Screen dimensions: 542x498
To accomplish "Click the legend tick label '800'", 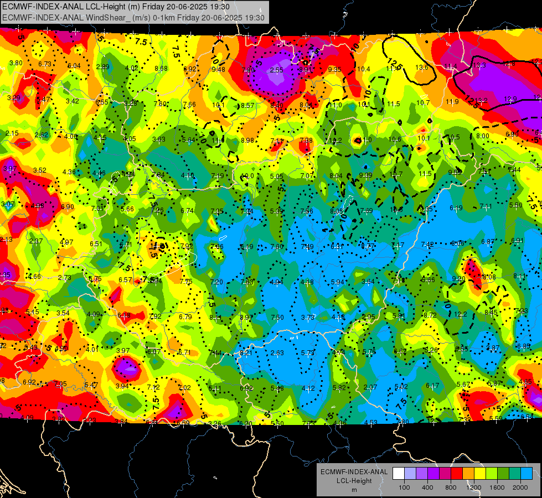I will [x=451, y=487].
